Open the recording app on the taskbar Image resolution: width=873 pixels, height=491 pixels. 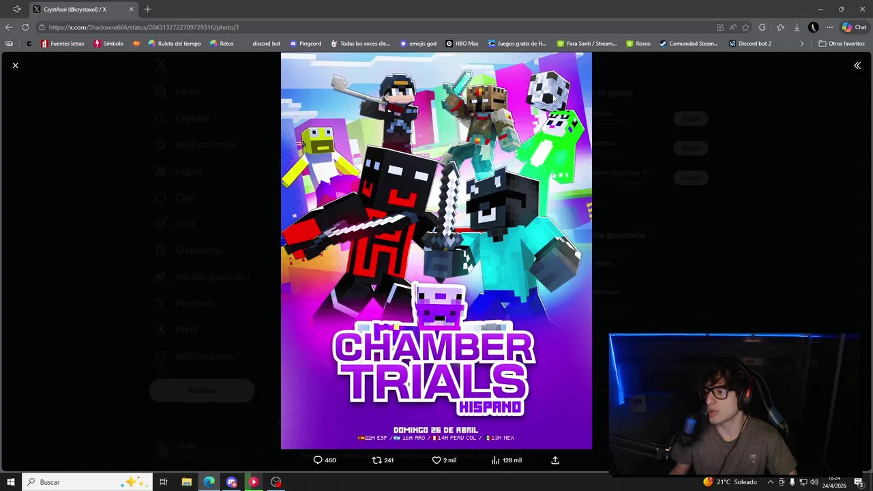[x=276, y=482]
